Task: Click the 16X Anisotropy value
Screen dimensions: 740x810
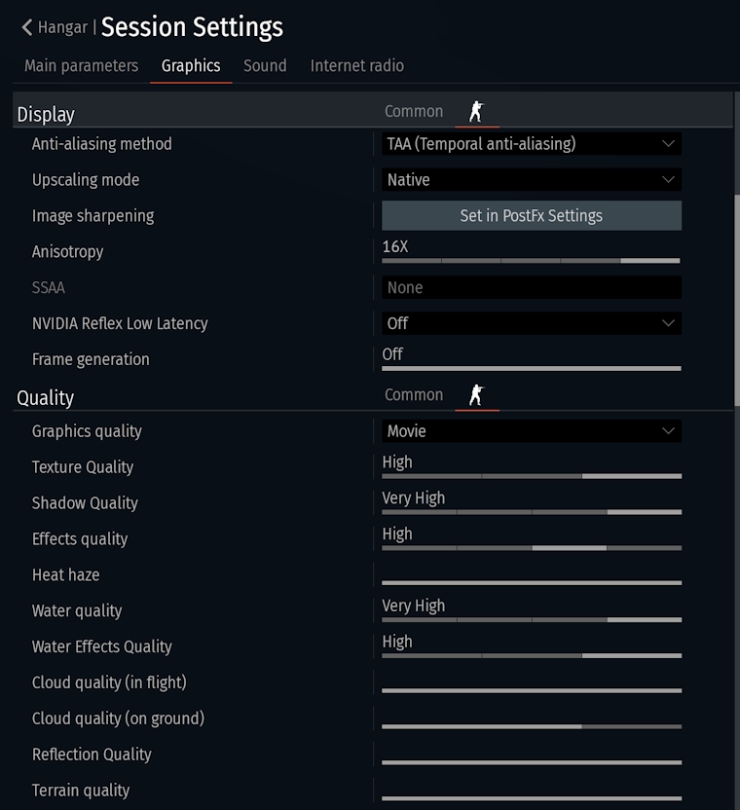Action: (x=395, y=246)
